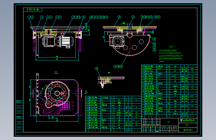Click part balloon number 25
This screenshot has width=216, height=140.
coord(154,39)
